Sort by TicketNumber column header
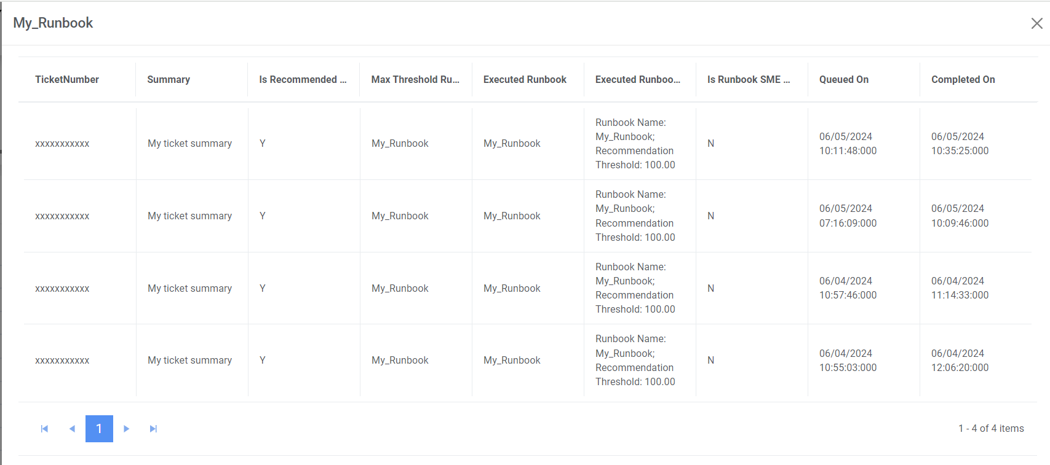This screenshot has width=1050, height=465. pyautogui.click(x=67, y=80)
